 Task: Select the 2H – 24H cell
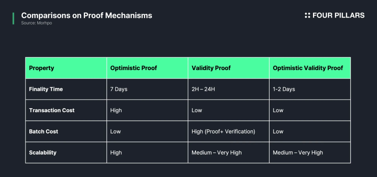pyautogui.click(x=228, y=89)
